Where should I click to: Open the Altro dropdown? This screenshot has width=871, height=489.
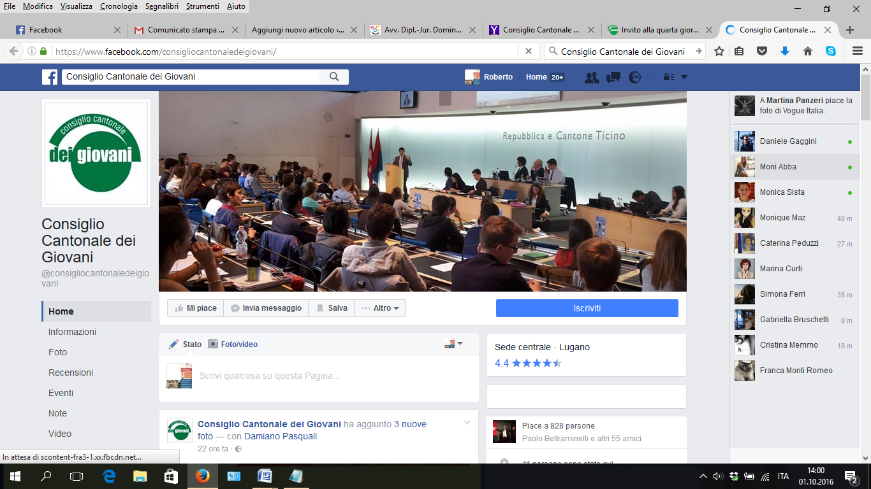[380, 308]
